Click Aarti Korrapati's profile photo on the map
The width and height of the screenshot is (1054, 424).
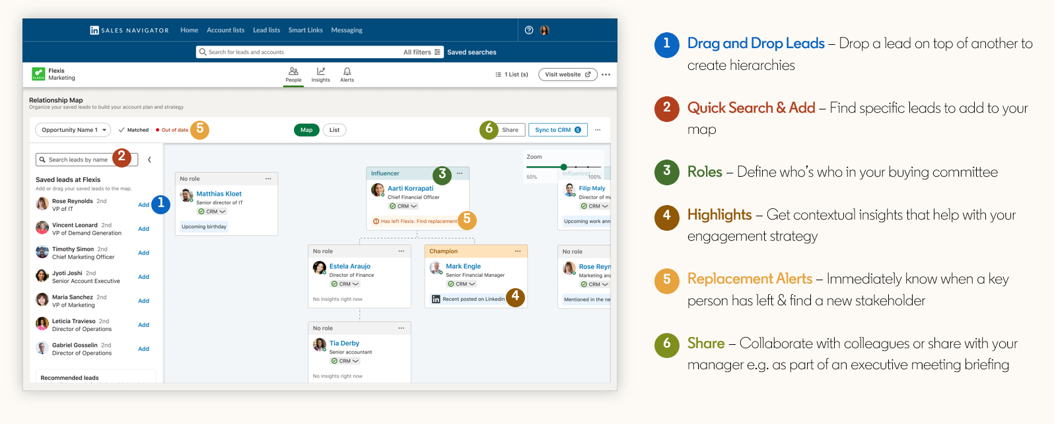click(378, 190)
